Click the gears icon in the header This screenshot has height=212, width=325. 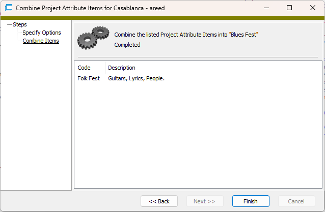point(93,38)
